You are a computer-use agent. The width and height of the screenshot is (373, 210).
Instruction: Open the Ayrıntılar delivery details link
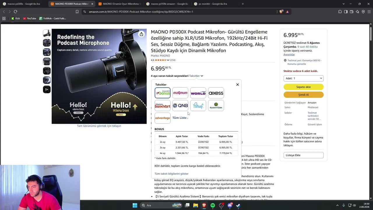289,55
